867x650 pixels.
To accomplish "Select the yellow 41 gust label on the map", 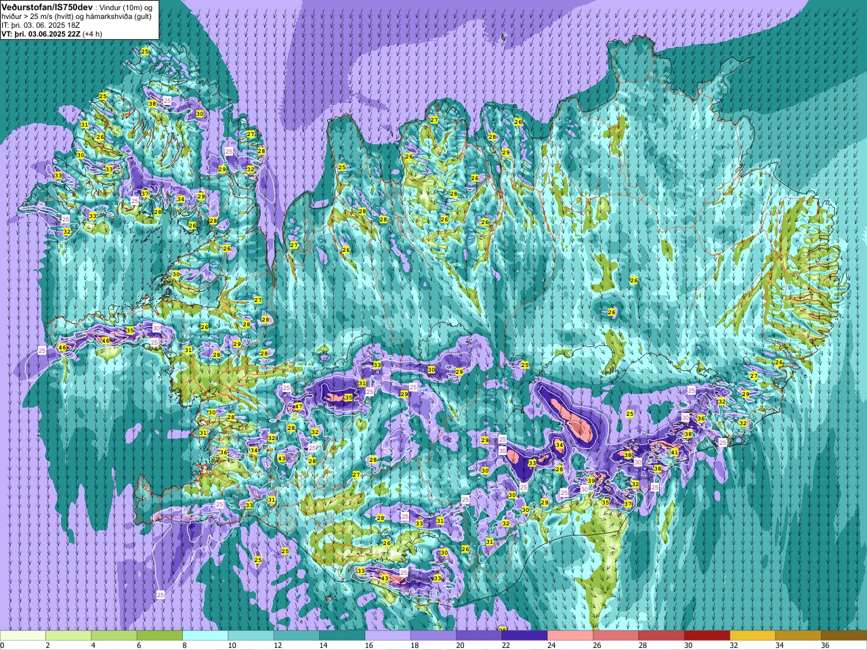I will coord(675,452).
